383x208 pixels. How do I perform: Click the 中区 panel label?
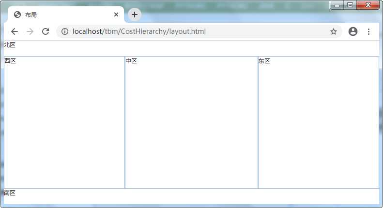coord(131,61)
